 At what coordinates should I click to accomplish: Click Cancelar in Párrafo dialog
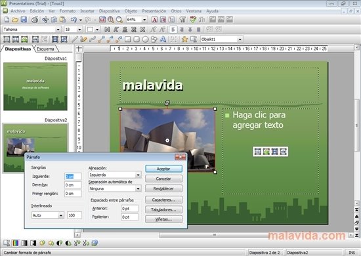(x=163, y=179)
